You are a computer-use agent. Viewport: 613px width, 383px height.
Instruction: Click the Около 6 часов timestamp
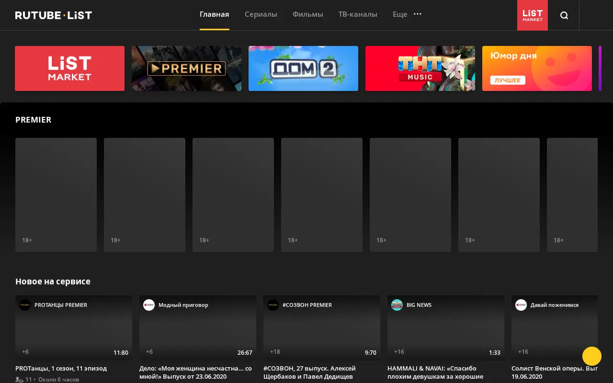pyautogui.click(x=58, y=380)
